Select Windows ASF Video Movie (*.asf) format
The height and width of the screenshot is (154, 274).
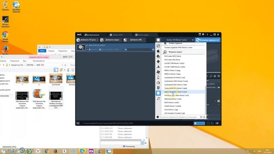click(183, 95)
